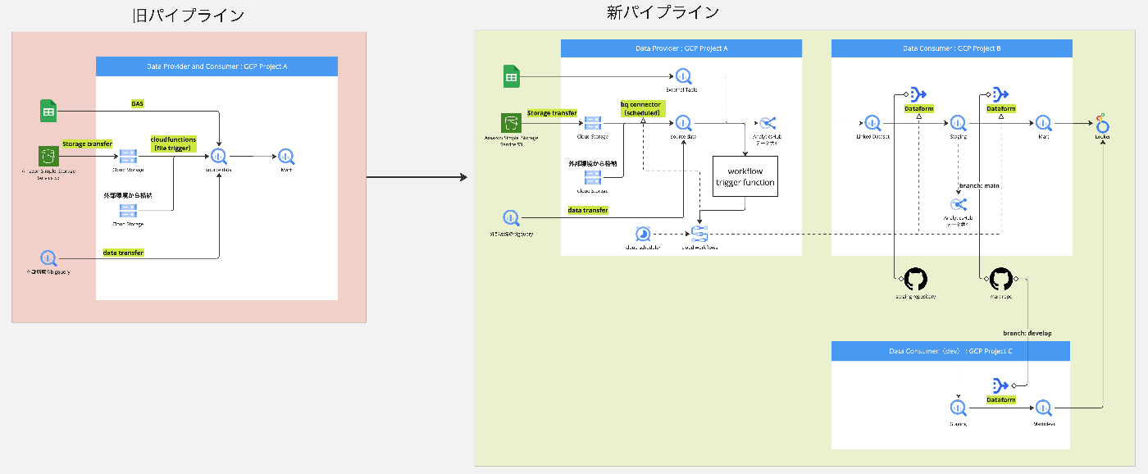The width and height of the screenshot is (1148, 474).
Task: Select the Amazon S3 icon in the old pipeline
Action: pyautogui.click(x=49, y=156)
